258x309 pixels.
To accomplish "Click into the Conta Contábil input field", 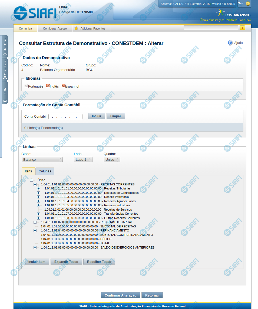I will click(x=65, y=117).
